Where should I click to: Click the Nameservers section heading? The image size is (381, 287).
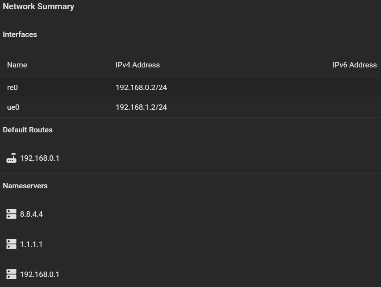click(x=25, y=186)
